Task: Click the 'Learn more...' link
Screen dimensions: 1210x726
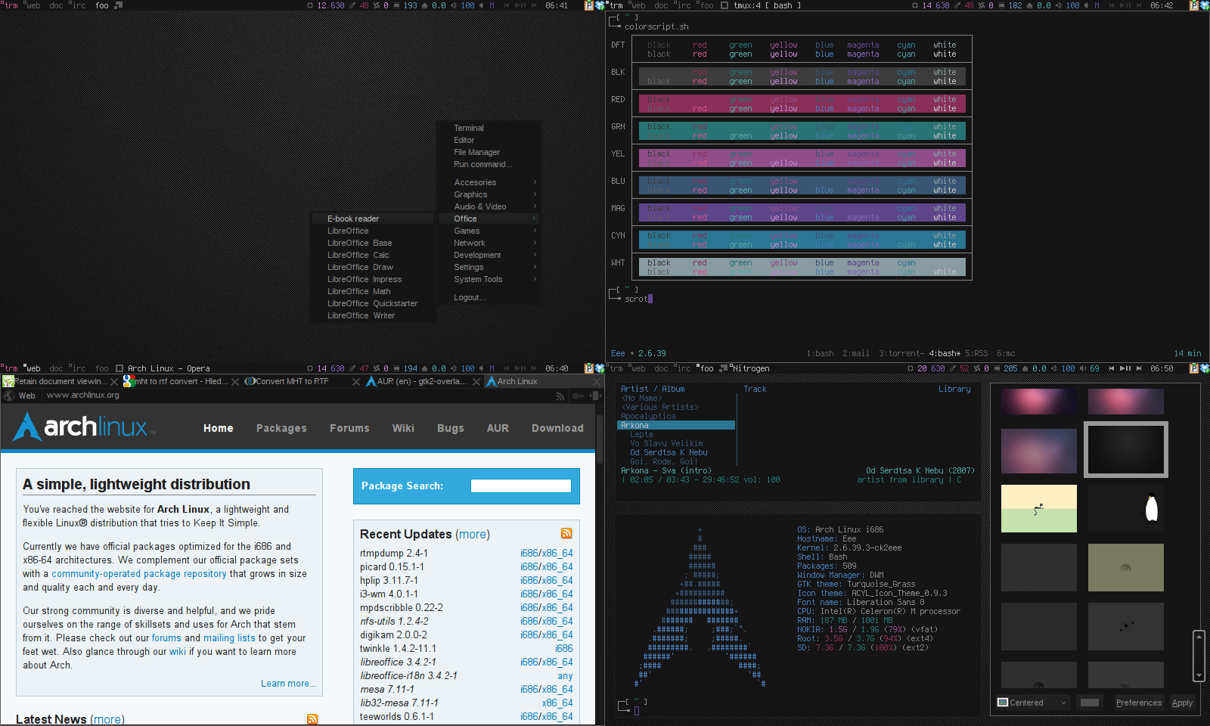Action: (288, 683)
